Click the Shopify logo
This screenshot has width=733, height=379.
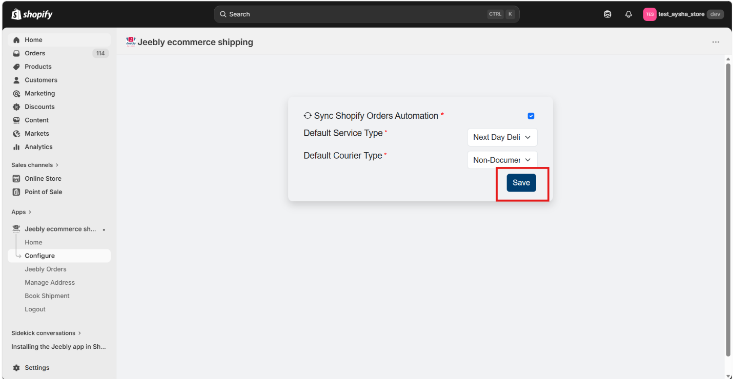[x=32, y=14]
